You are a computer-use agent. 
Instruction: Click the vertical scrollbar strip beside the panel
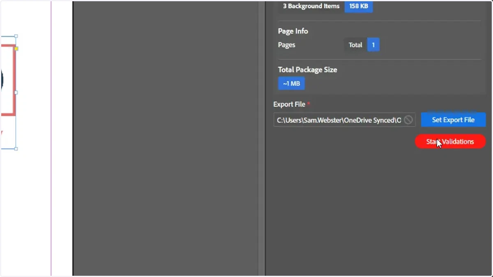point(261,138)
